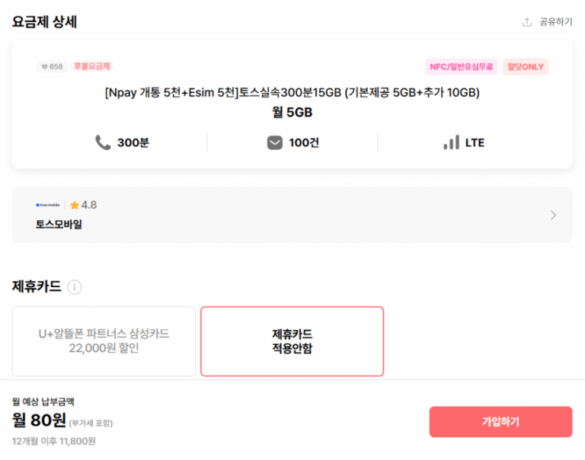Click the 제휴카드 info icon
The width and height of the screenshot is (585, 460).
coord(75,287)
